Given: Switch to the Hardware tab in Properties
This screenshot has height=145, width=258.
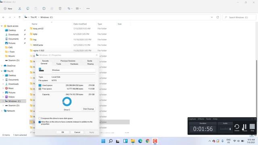Looking at the screenshot, I should [74, 64].
